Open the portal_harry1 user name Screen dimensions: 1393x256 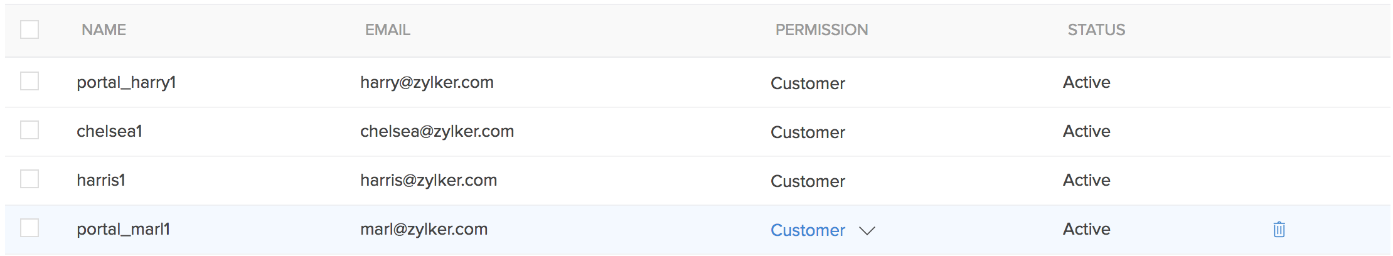[x=126, y=82]
